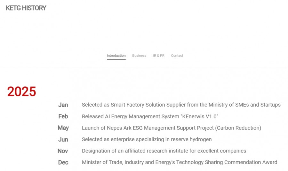Select the Nov month label
Viewport: 288px width, 171px height.
pyautogui.click(x=63, y=151)
